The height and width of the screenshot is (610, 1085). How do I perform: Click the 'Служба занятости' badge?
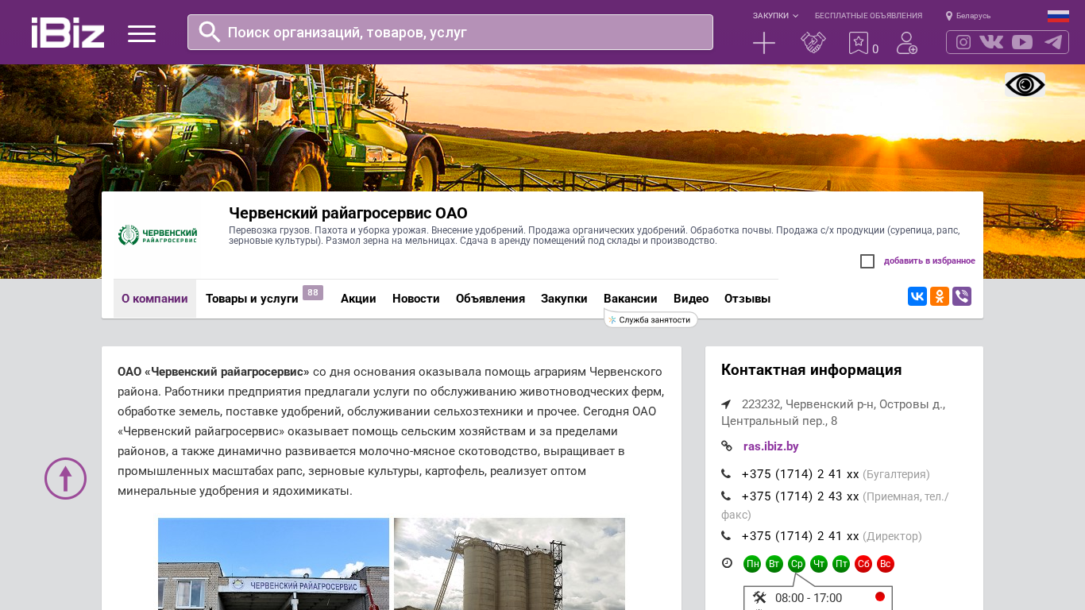(651, 319)
